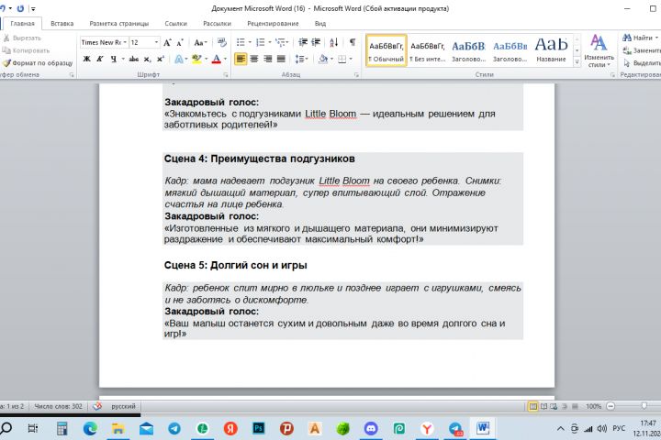Underline text with the Ч button

pos(114,59)
